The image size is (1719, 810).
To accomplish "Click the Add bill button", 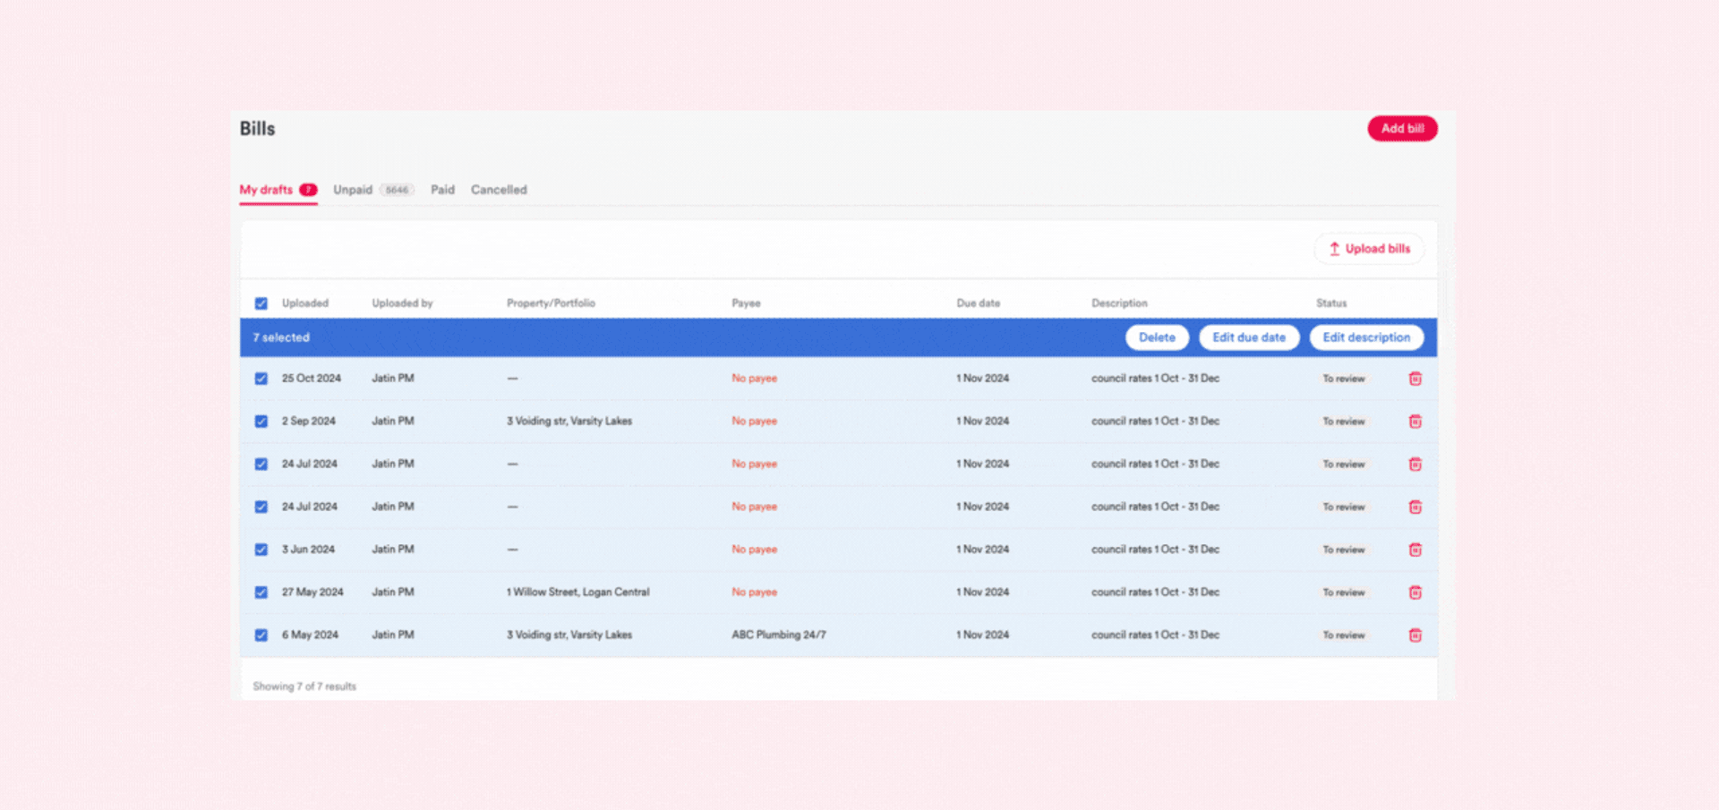I will [x=1402, y=129].
